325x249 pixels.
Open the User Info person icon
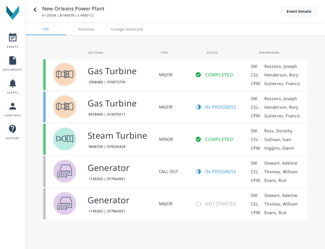click(x=13, y=106)
